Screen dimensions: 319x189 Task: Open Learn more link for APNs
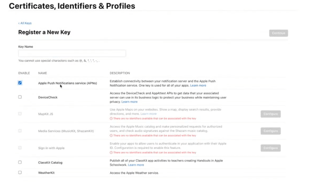tap(198, 86)
